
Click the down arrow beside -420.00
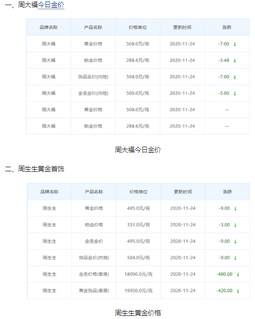238,291
